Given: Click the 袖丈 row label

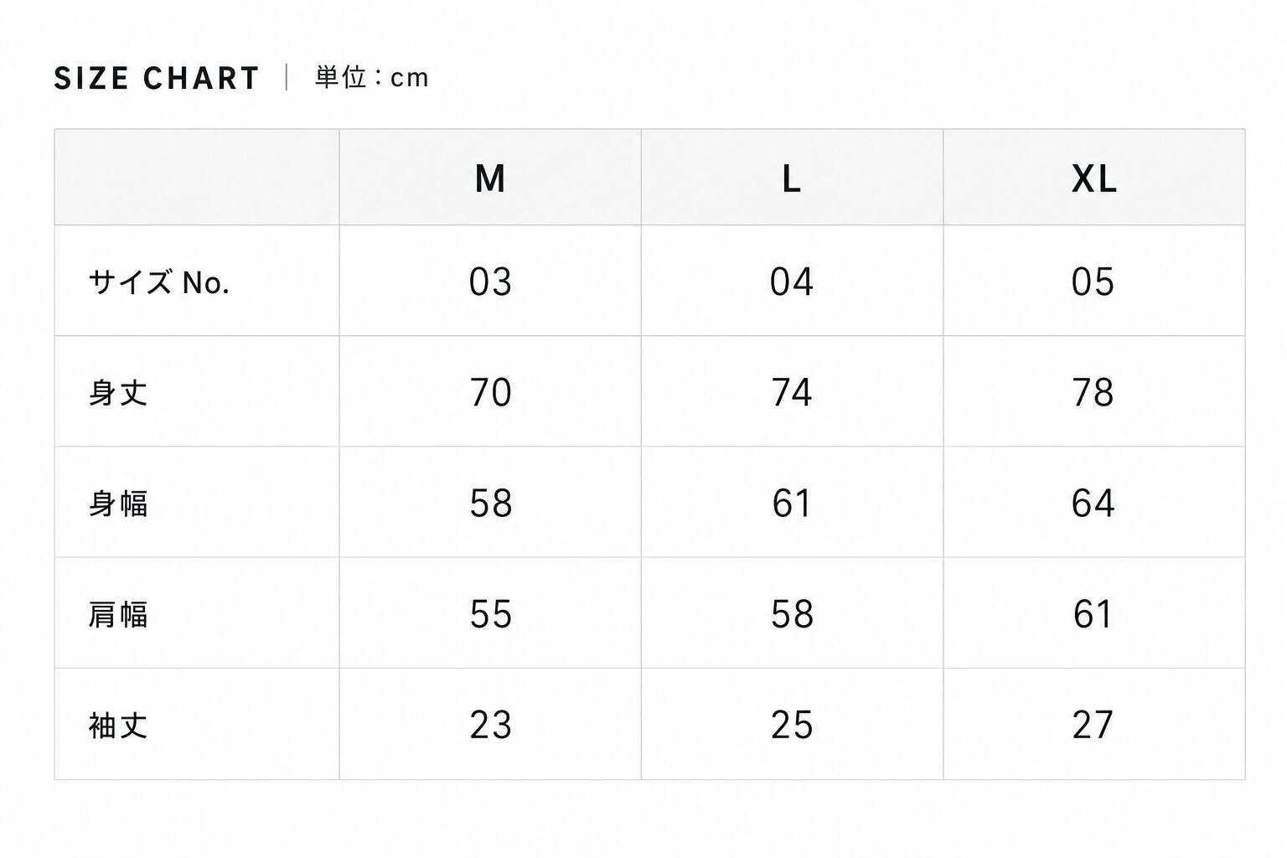Looking at the screenshot, I should 118,725.
